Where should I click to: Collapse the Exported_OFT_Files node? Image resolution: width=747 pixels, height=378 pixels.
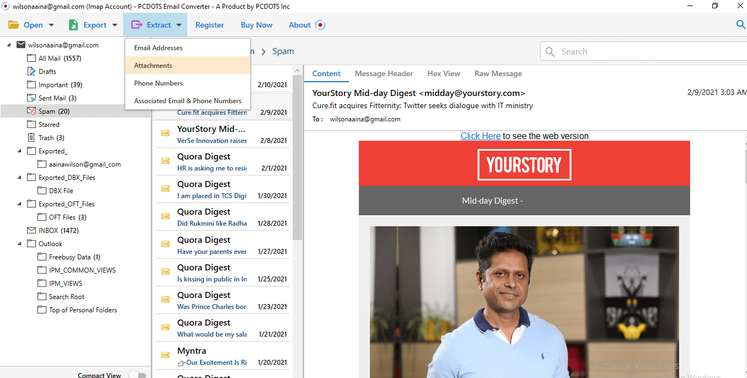(x=19, y=204)
